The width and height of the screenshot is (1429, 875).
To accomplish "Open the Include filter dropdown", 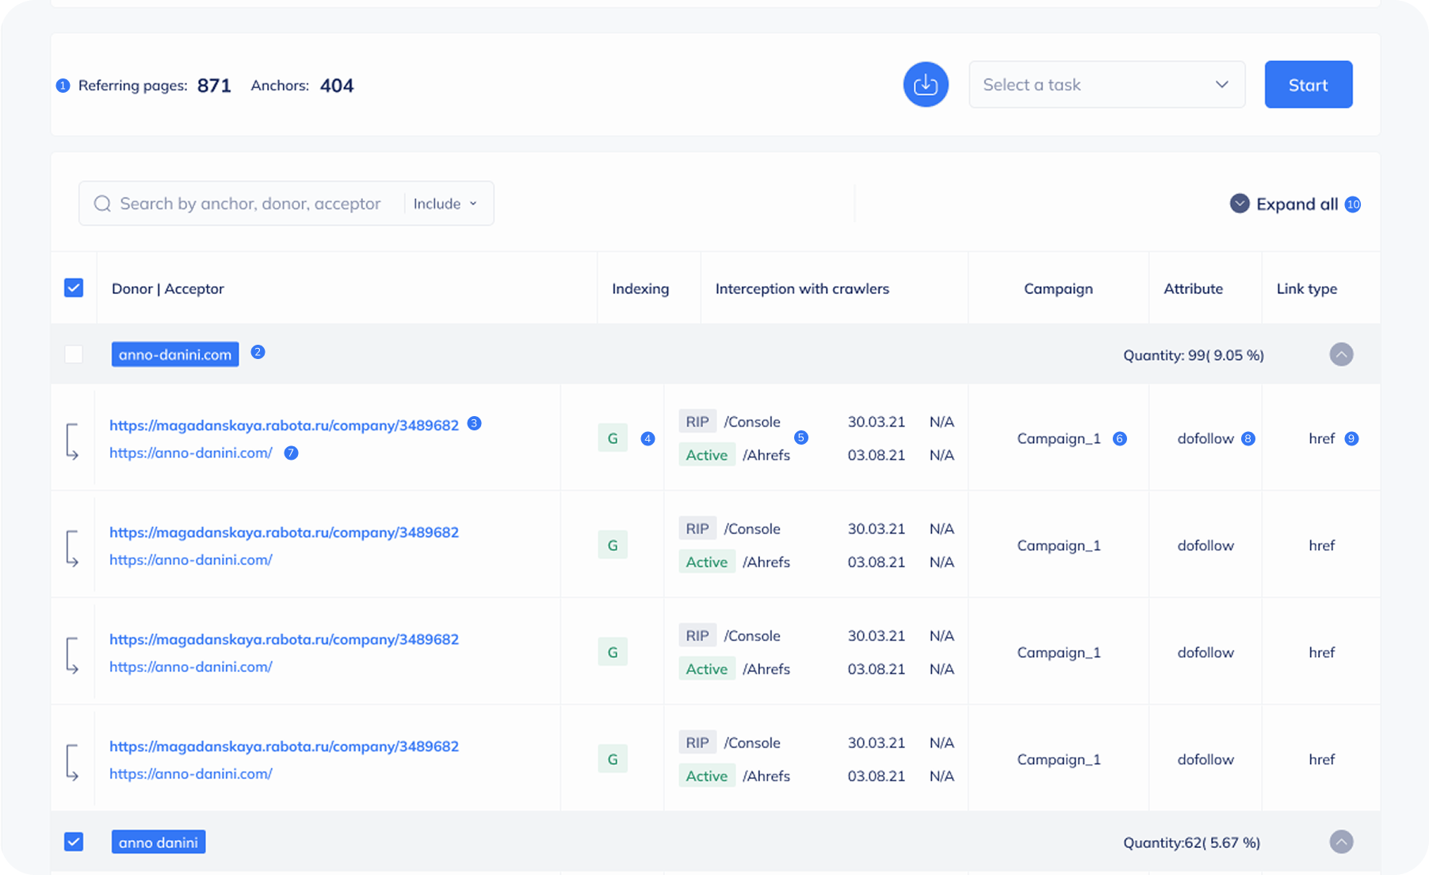I will [x=445, y=204].
